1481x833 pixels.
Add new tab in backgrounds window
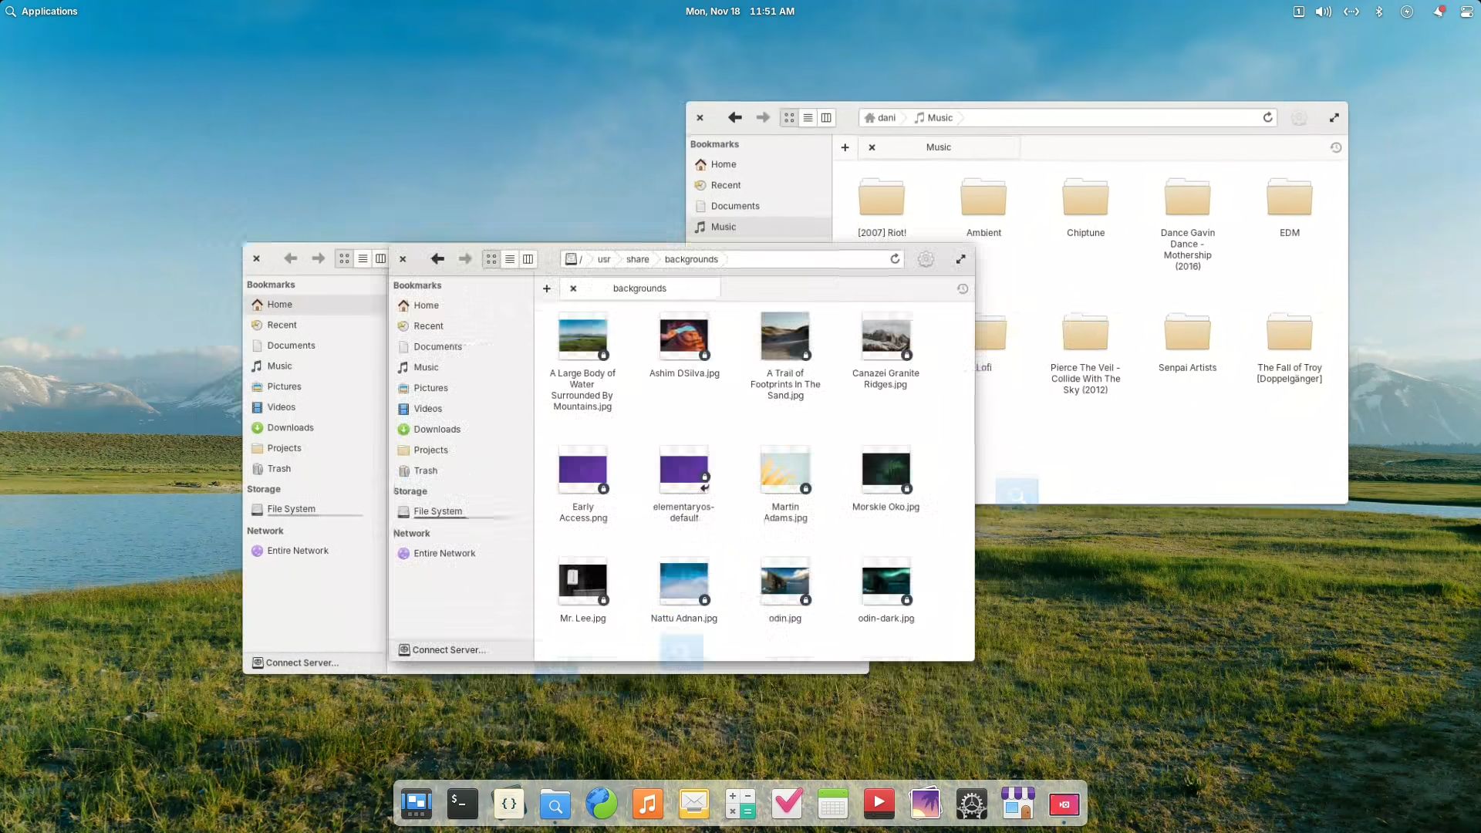pos(547,288)
